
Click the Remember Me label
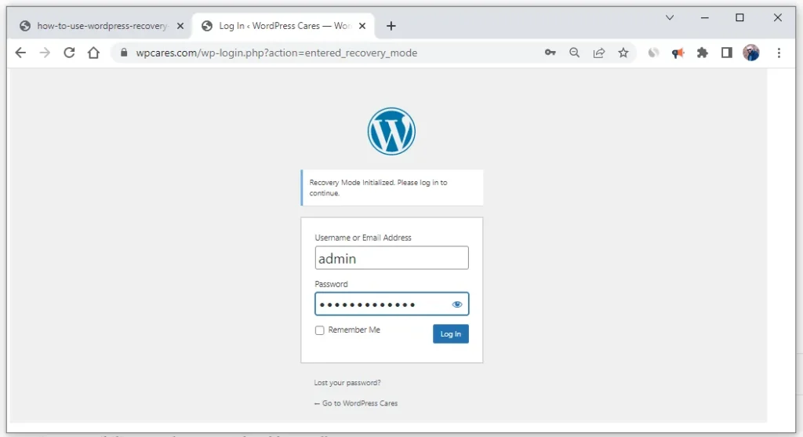tap(354, 330)
